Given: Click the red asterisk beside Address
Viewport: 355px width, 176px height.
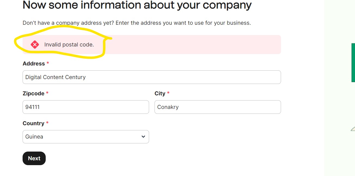Looking at the screenshot, I should [x=48, y=63].
